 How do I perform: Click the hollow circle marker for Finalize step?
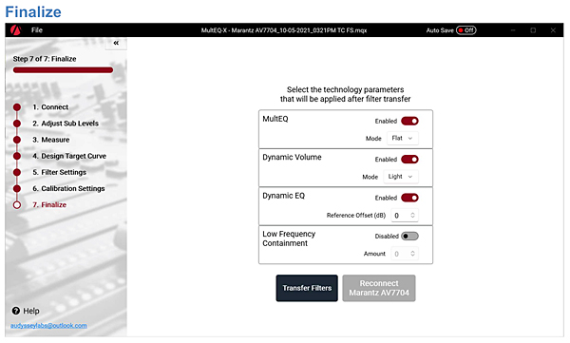point(17,205)
